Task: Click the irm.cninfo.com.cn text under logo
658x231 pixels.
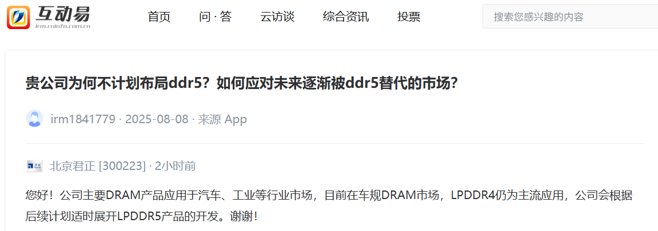Action: click(63, 26)
